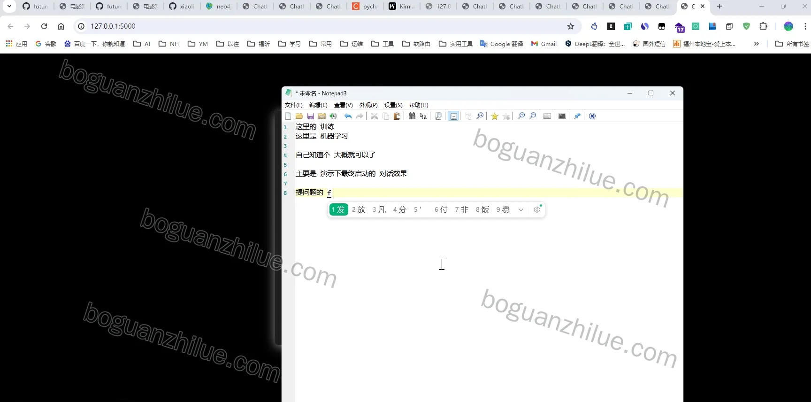Expand the 学习 bookmarks folder
This screenshot has height=402, width=811.
coord(290,44)
